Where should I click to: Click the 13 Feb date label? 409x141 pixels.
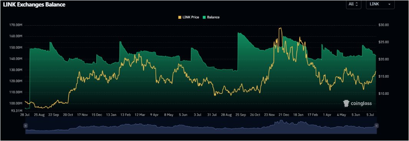tap(126, 115)
